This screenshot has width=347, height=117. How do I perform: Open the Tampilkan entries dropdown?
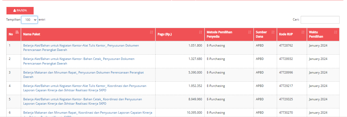29,20
